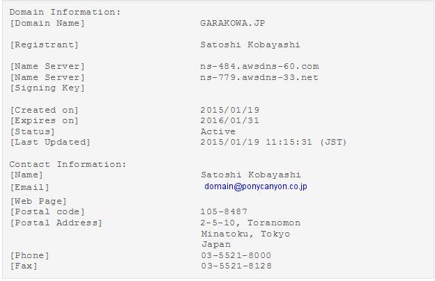
Task: Click the Japan country line
Action: (216, 244)
